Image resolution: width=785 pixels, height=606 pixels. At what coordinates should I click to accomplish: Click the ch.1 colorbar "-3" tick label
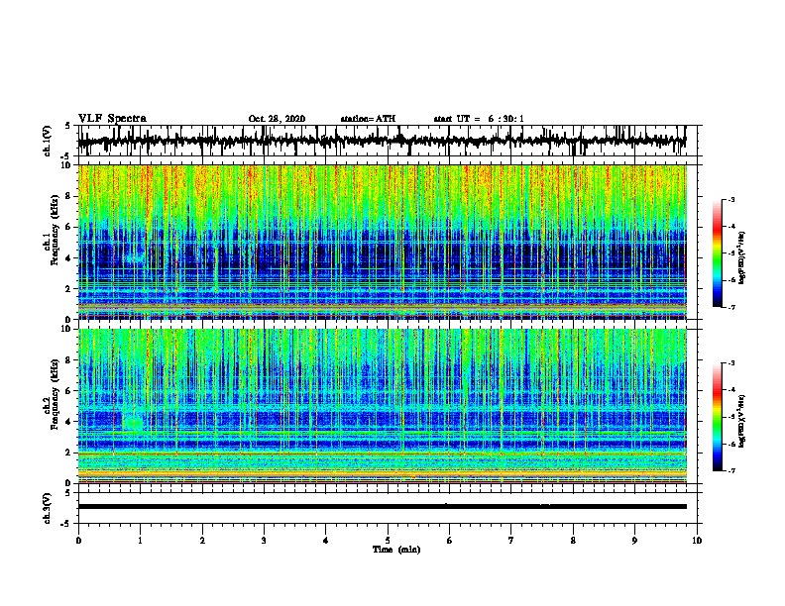(x=731, y=200)
